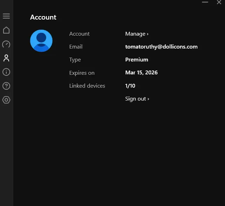Image resolution: width=225 pixels, height=206 pixels.
Task: Open the speed test gauge icon
Action: (x=6, y=44)
